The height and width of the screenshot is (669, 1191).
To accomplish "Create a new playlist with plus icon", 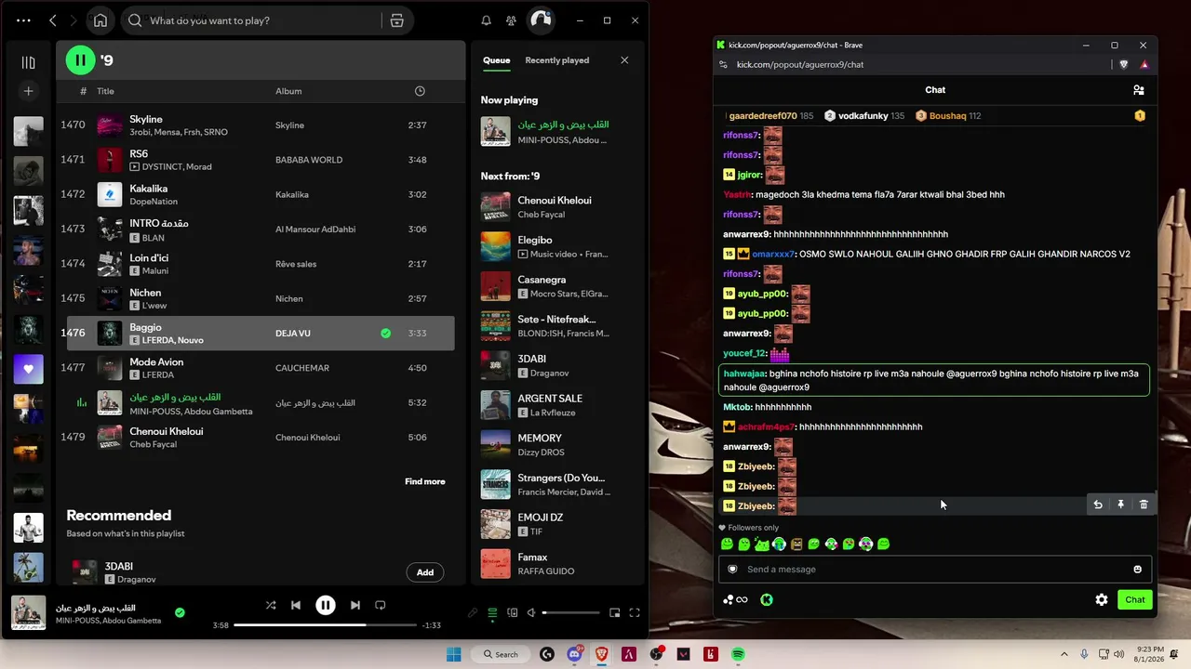I will 28,91.
